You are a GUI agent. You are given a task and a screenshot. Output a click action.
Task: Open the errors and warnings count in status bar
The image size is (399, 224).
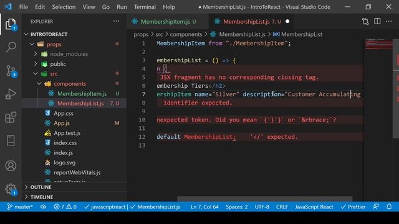[x=65, y=207]
